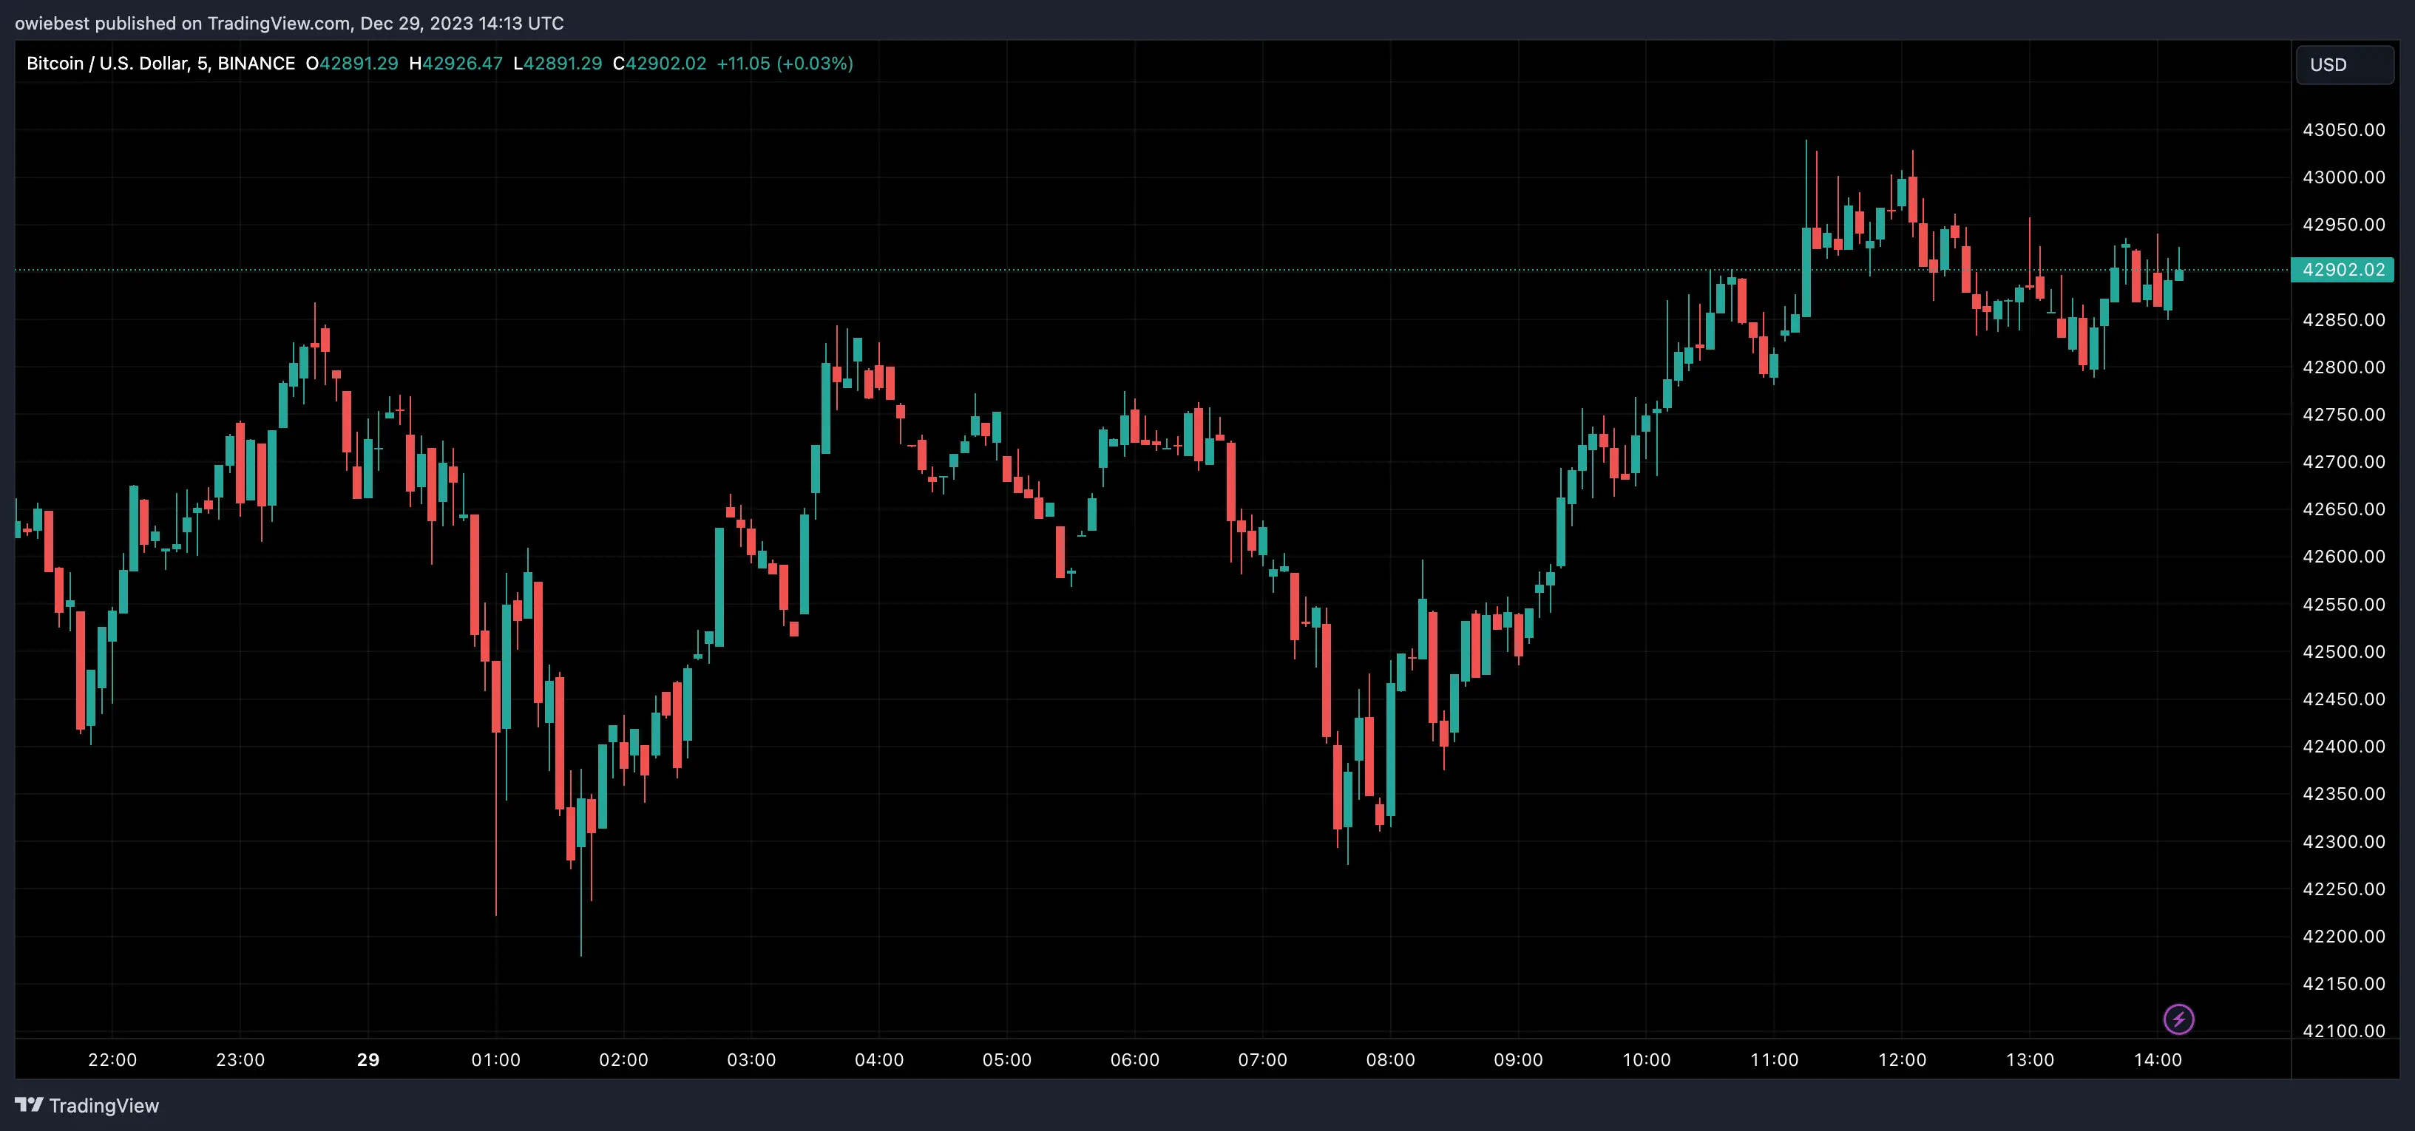Screen dimensions: 2415x1131
Task: Click the 42550.00 price axis label
Action: (2344, 605)
